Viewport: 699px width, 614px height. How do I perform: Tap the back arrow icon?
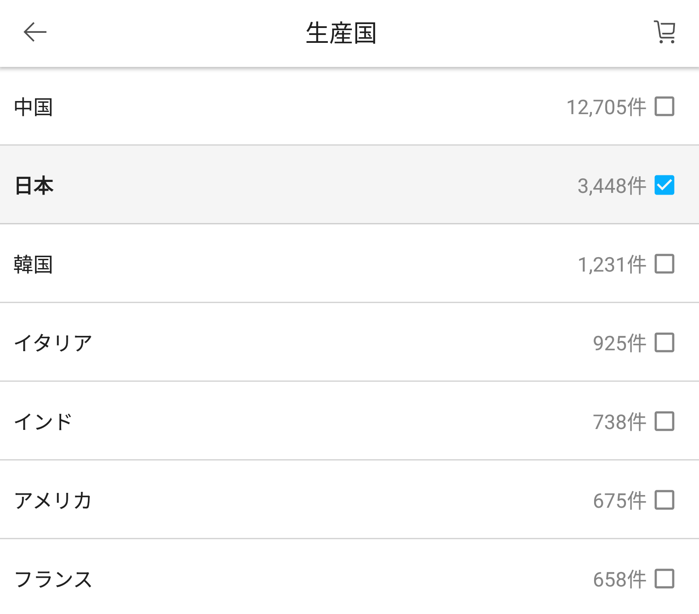tap(34, 31)
